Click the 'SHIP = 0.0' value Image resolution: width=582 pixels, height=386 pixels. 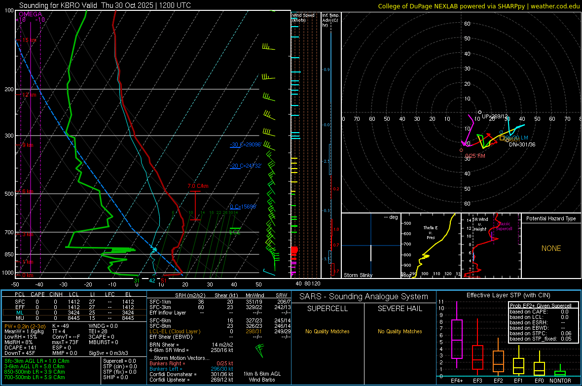tap(115, 377)
